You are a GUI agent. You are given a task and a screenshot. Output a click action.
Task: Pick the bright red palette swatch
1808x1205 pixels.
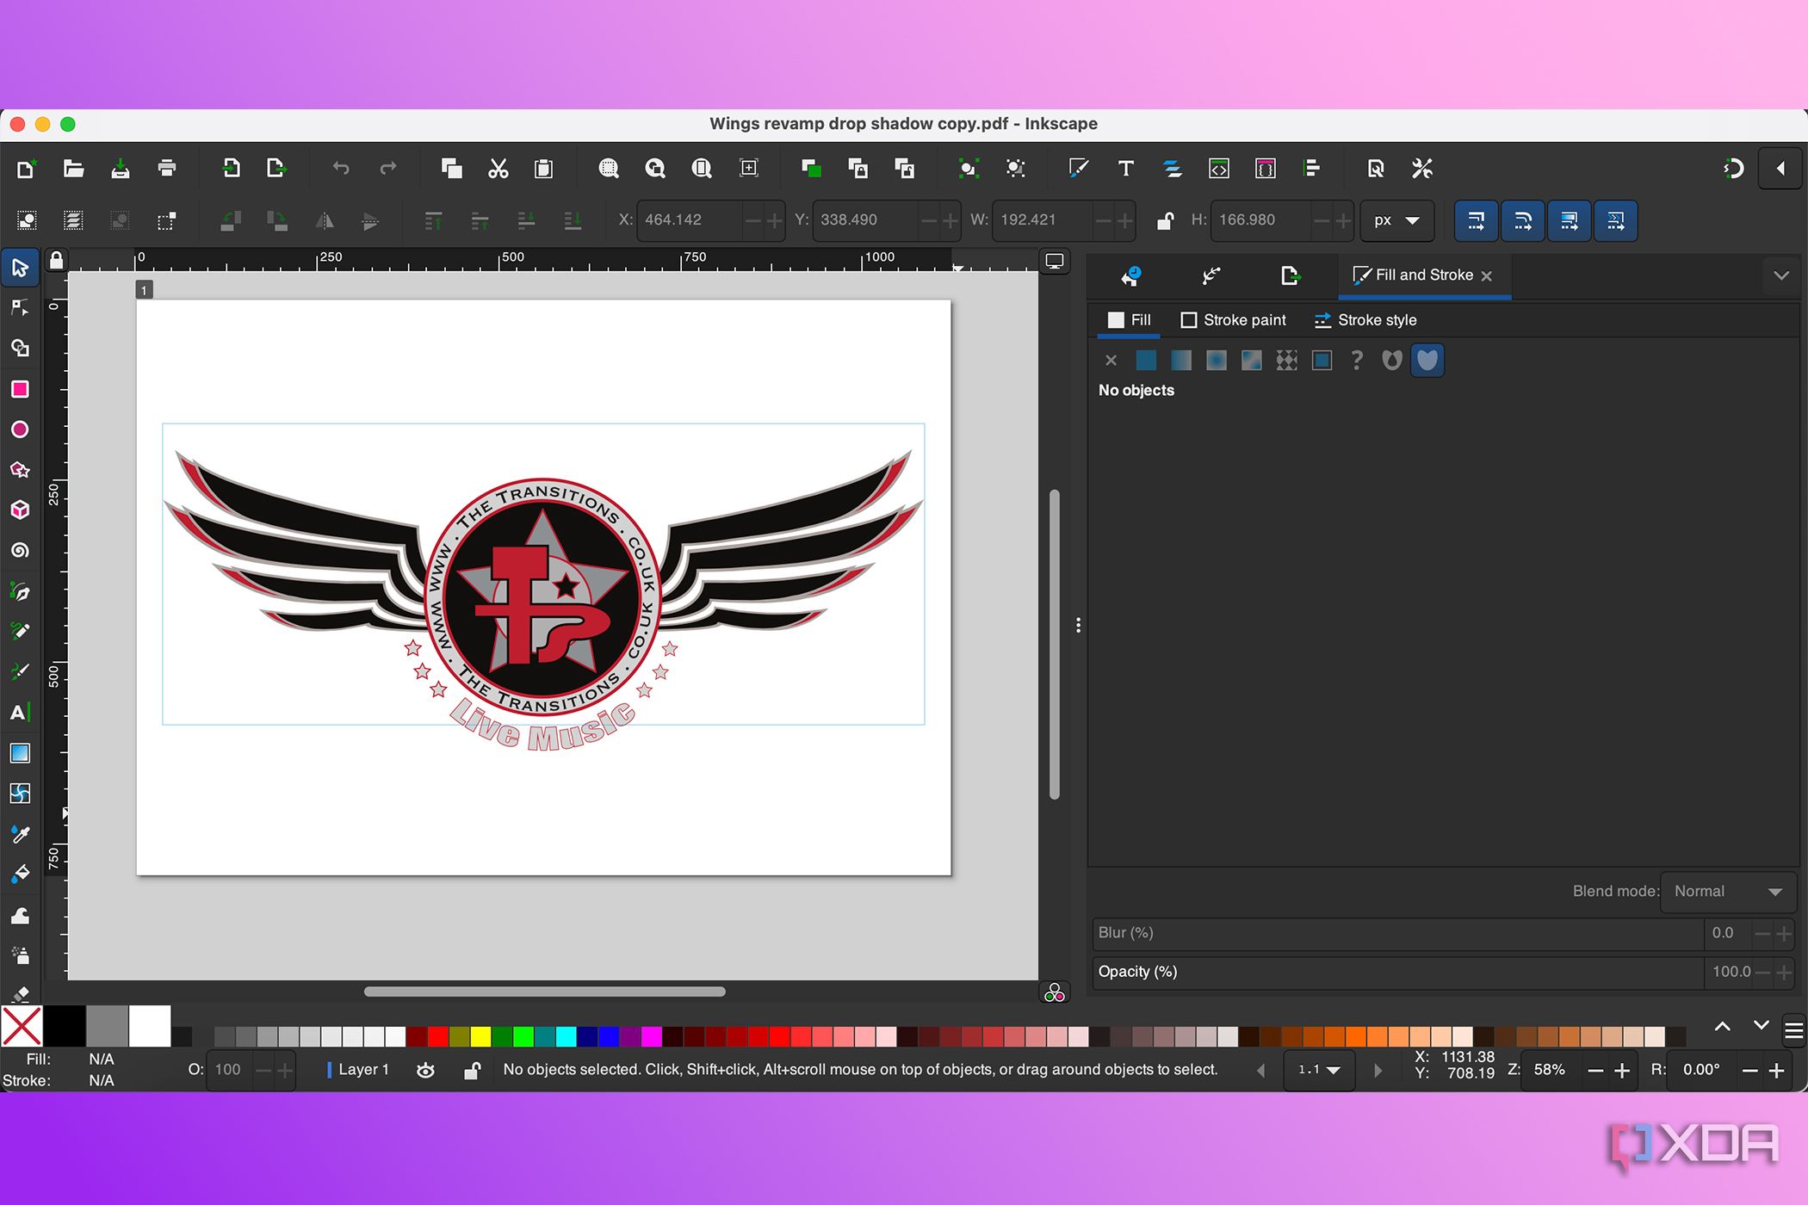pos(438,1035)
